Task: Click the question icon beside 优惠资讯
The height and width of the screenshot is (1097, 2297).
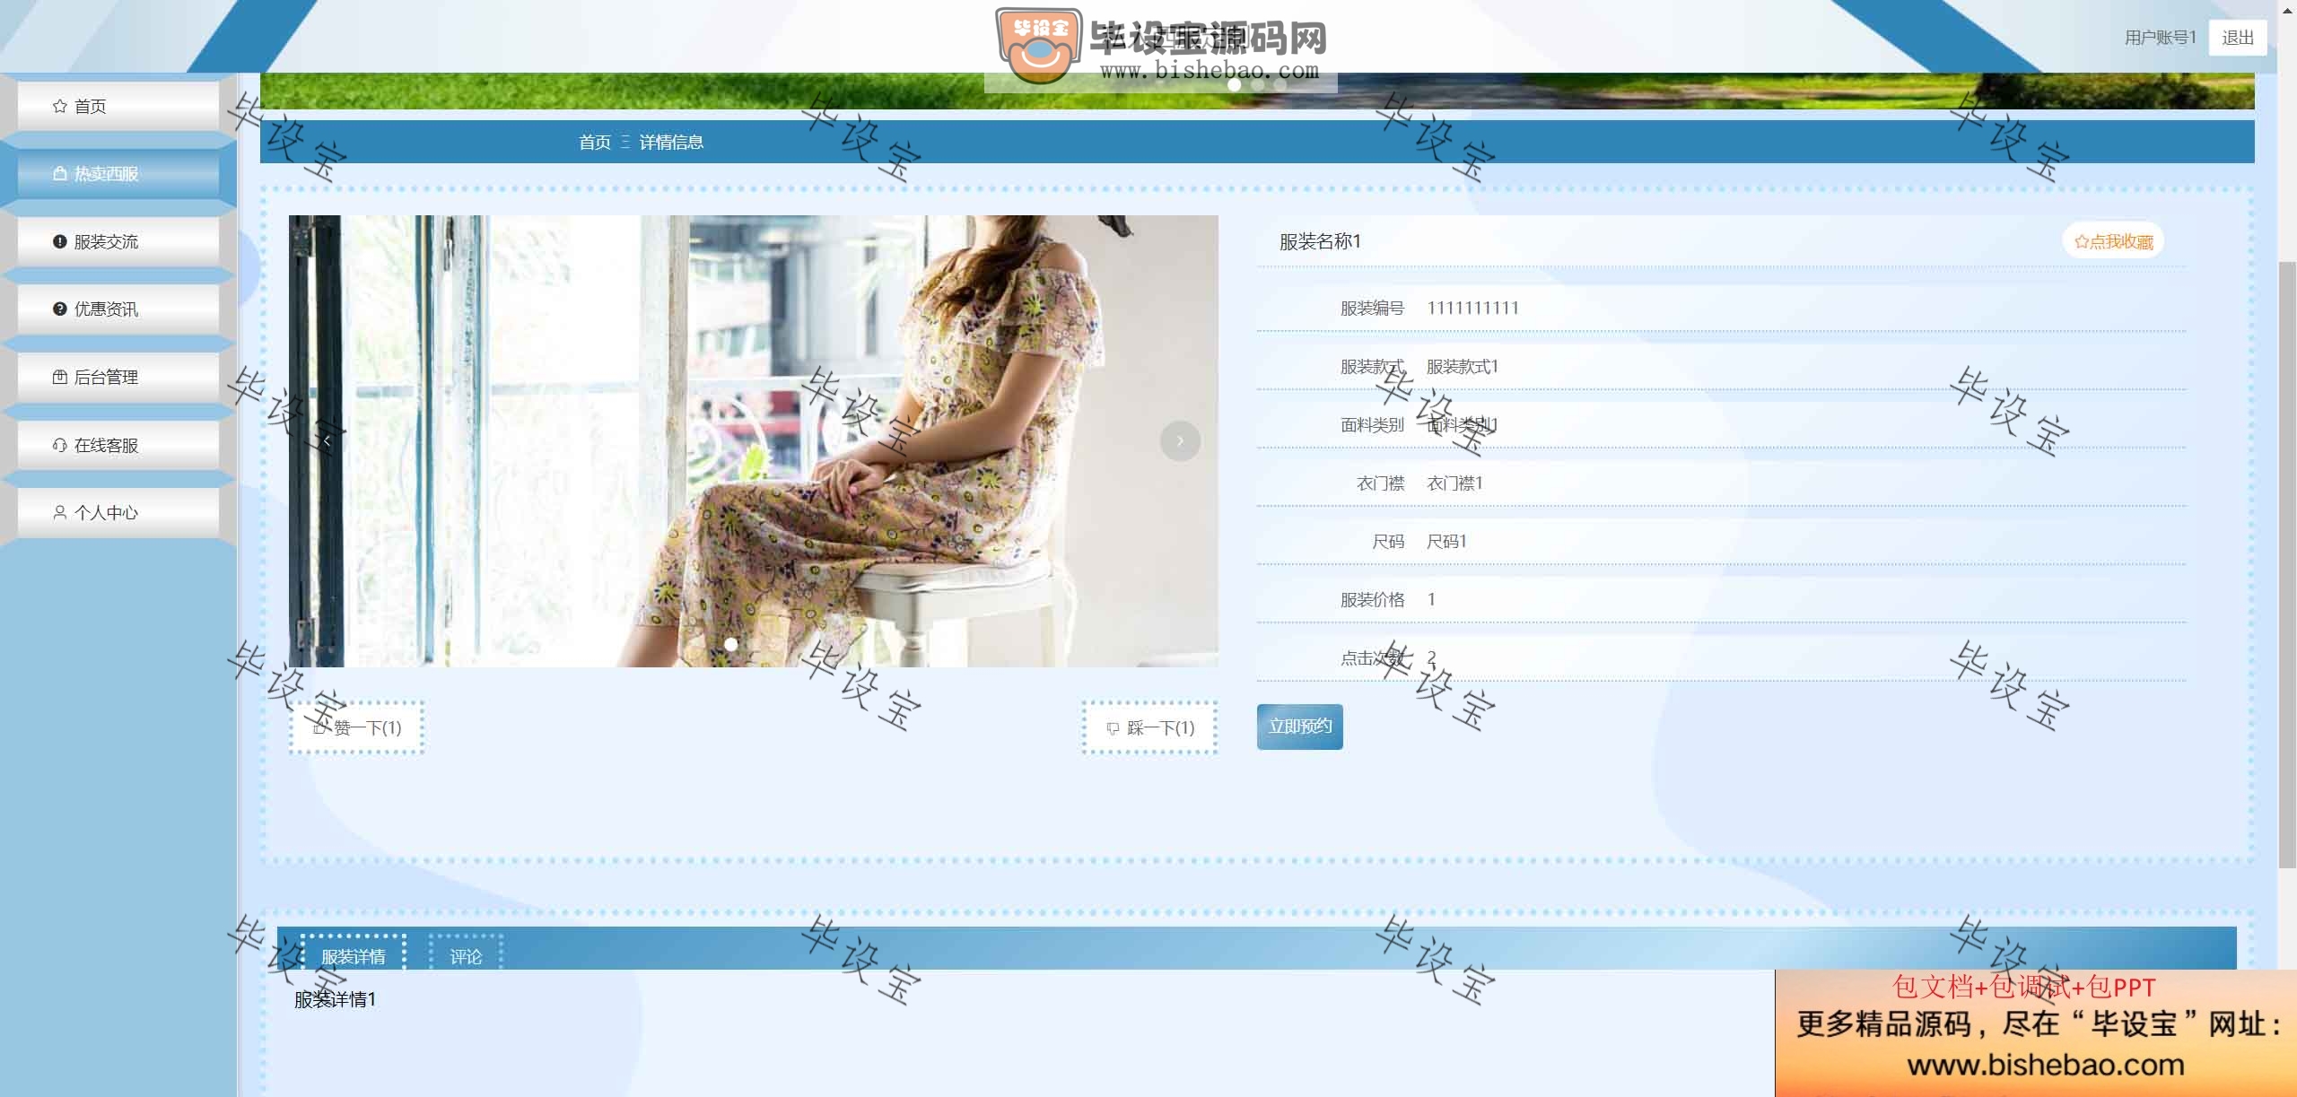Action: coord(60,309)
